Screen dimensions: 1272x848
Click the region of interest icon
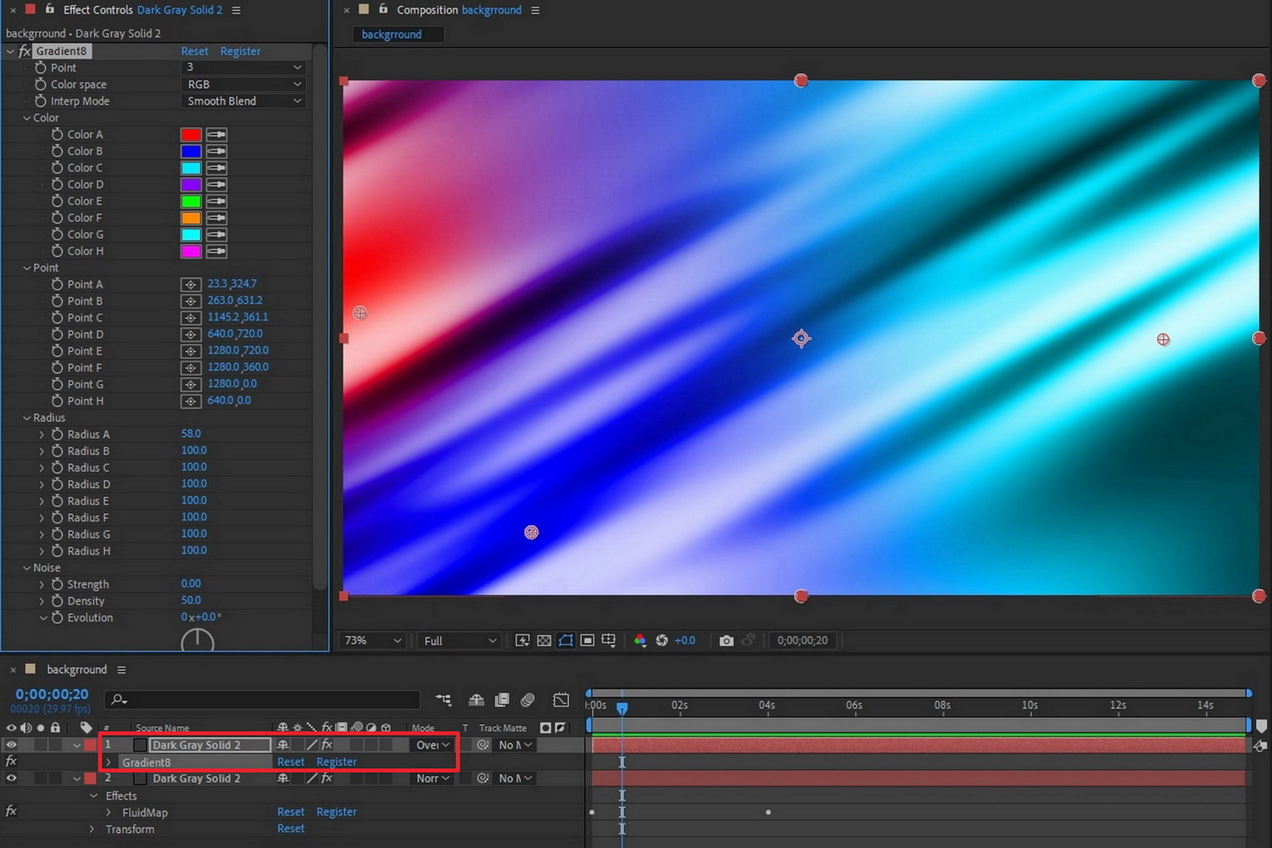(587, 640)
